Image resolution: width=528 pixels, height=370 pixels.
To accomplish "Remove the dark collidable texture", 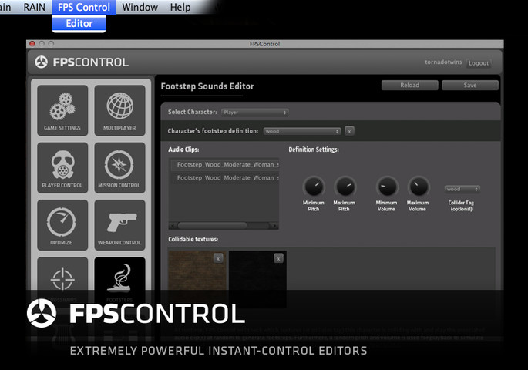I will pos(278,258).
